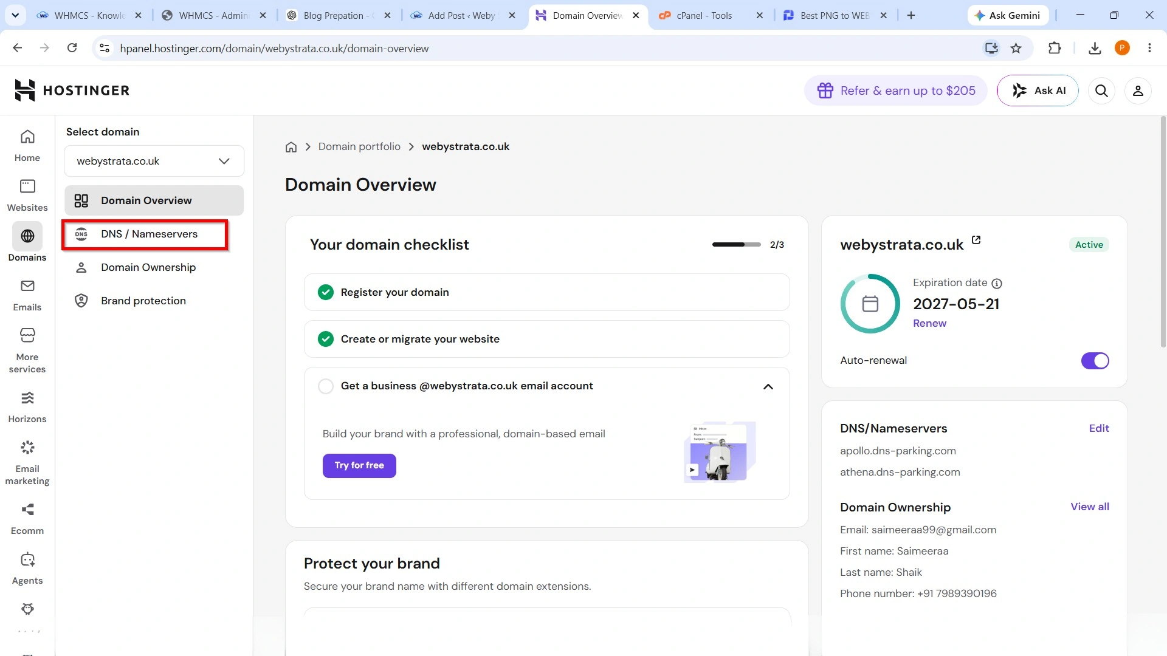Bookmark this page with star icon
This screenshot has width=1167, height=656.
pos(1016,48)
